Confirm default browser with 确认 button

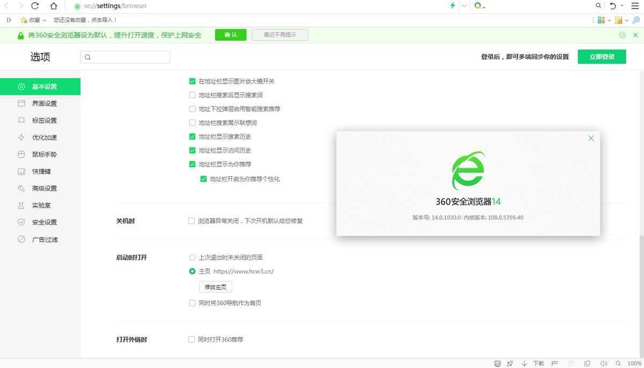(x=231, y=35)
